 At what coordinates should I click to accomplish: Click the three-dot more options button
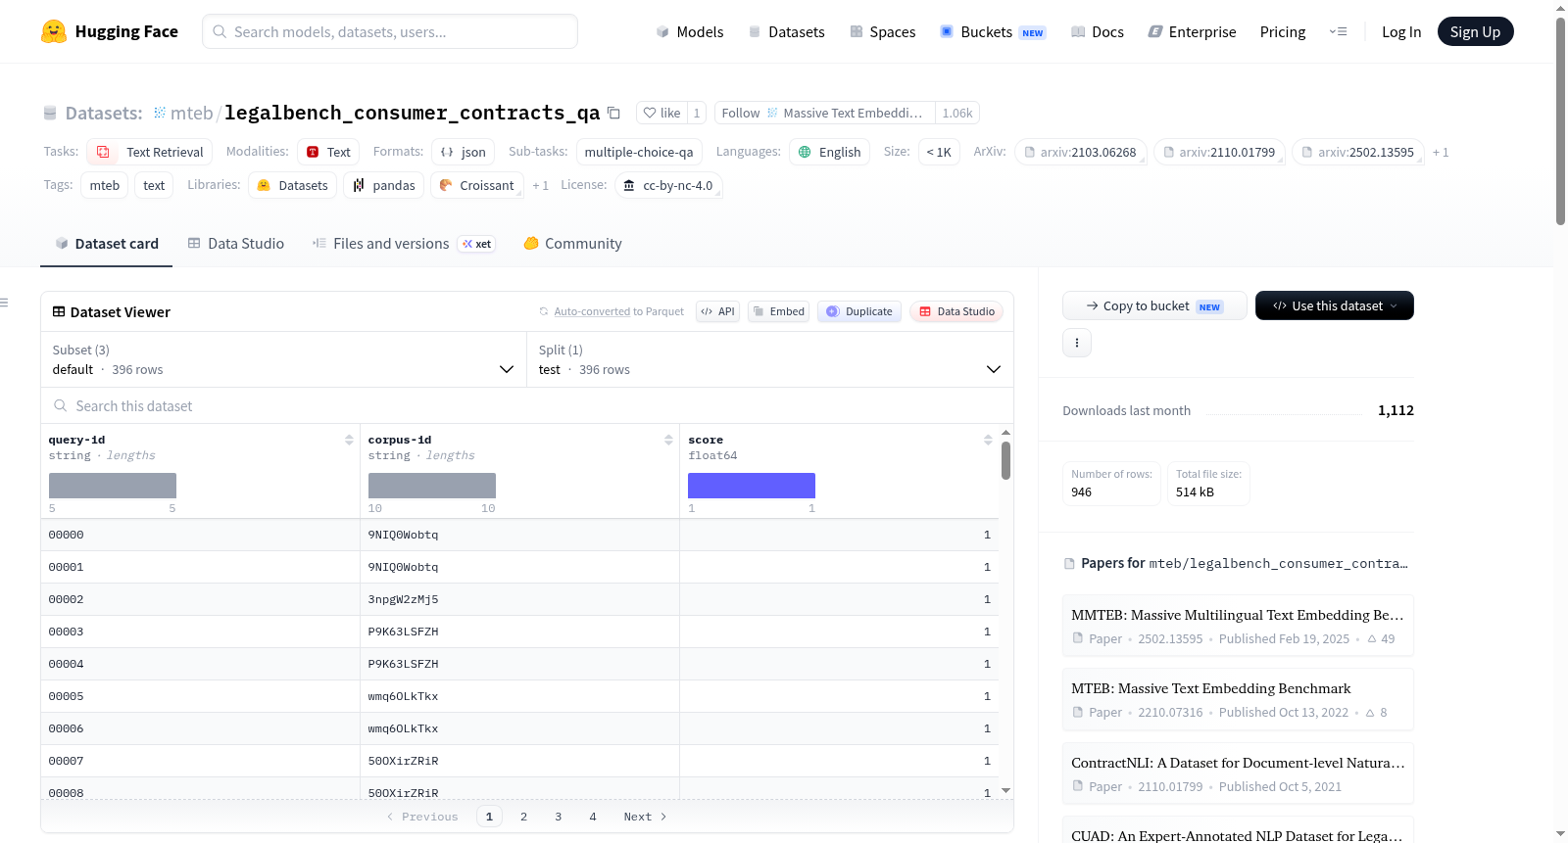coord(1077,343)
